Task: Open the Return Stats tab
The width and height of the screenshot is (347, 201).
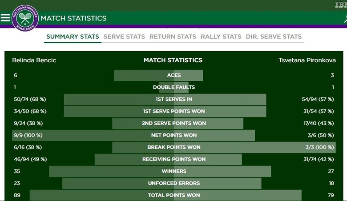Action: 173,36
